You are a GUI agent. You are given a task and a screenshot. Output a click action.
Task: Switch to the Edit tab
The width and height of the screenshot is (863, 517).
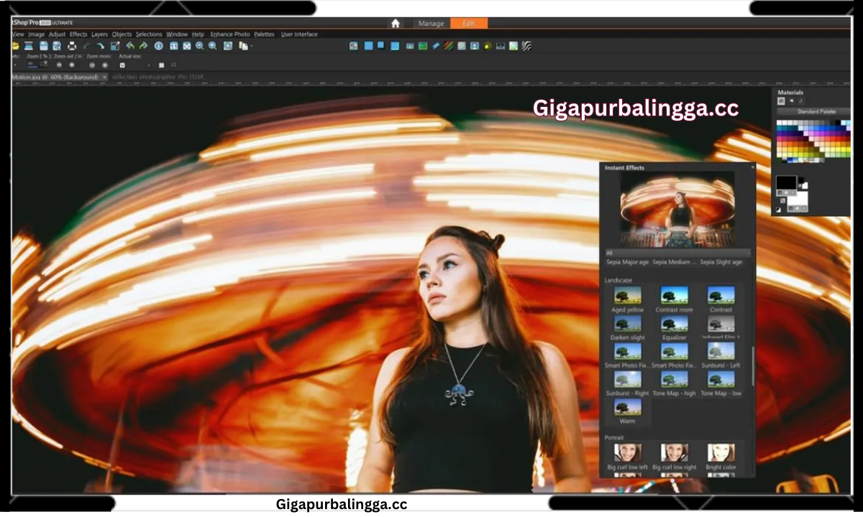tap(469, 23)
